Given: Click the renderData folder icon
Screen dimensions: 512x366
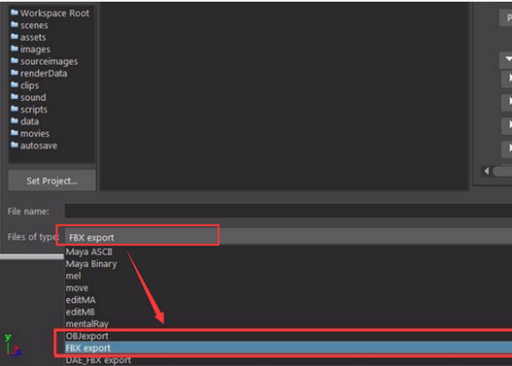Looking at the screenshot, I should 15,73.
